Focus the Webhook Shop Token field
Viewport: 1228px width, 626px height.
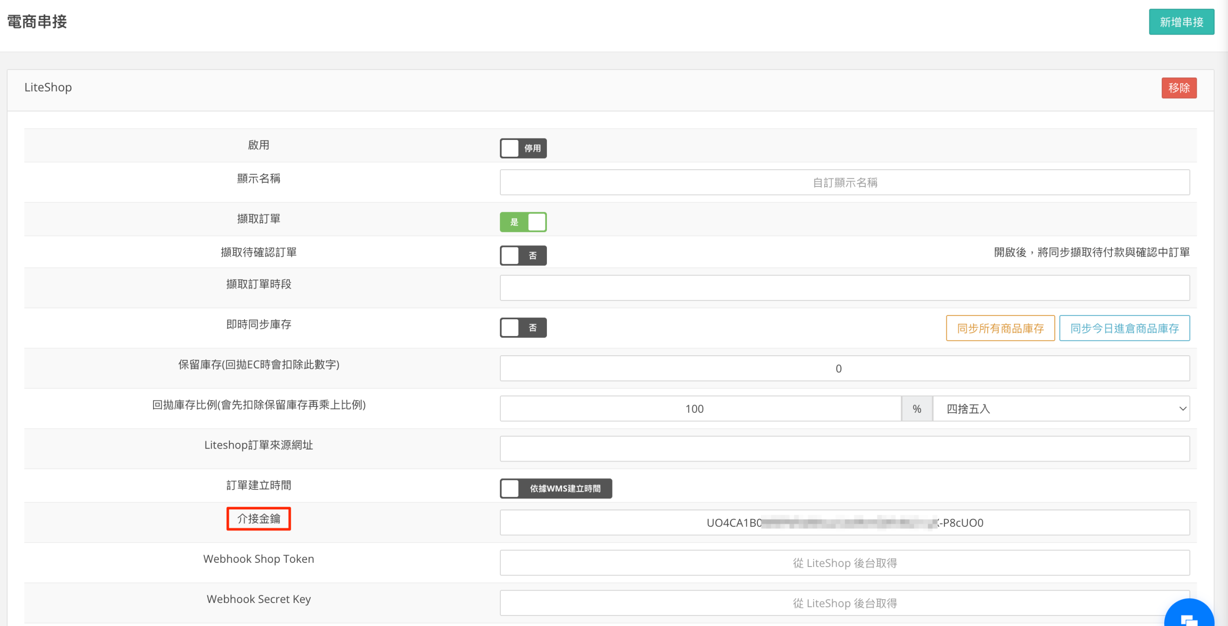point(844,563)
